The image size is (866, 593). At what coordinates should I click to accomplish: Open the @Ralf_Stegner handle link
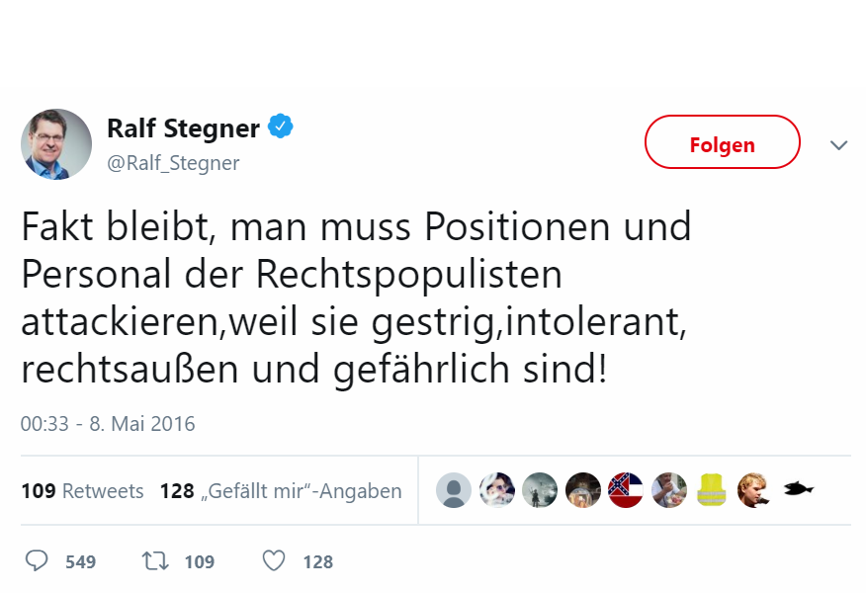point(173,163)
